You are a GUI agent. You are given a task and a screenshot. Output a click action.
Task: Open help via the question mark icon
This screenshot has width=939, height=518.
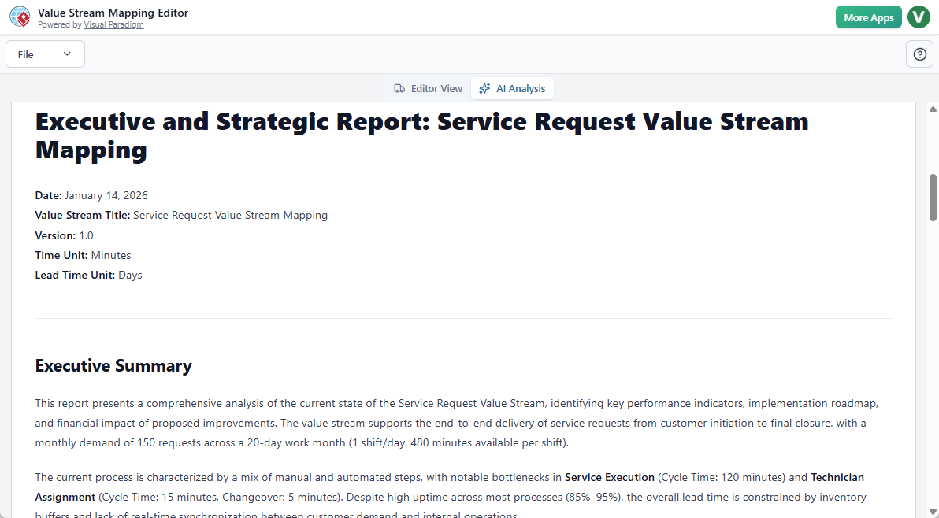pyautogui.click(x=919, y=54)
